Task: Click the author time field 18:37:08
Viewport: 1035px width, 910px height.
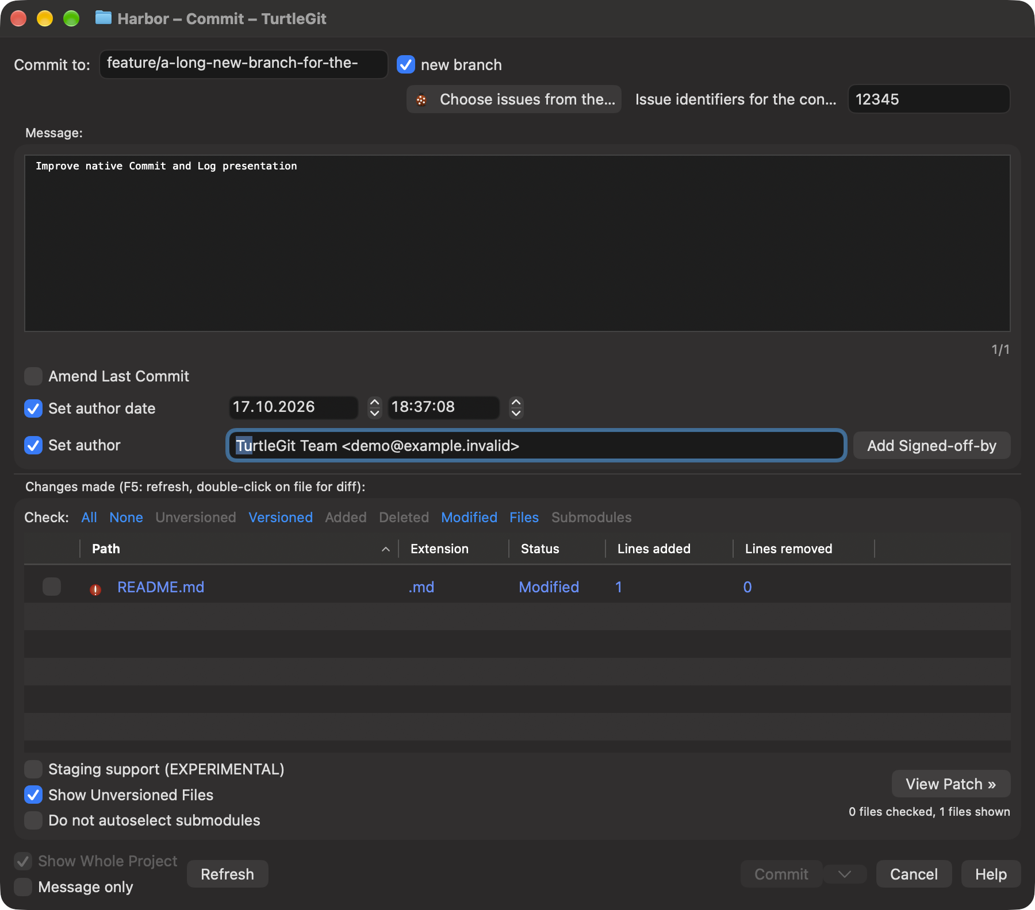Action: point(443,407)
